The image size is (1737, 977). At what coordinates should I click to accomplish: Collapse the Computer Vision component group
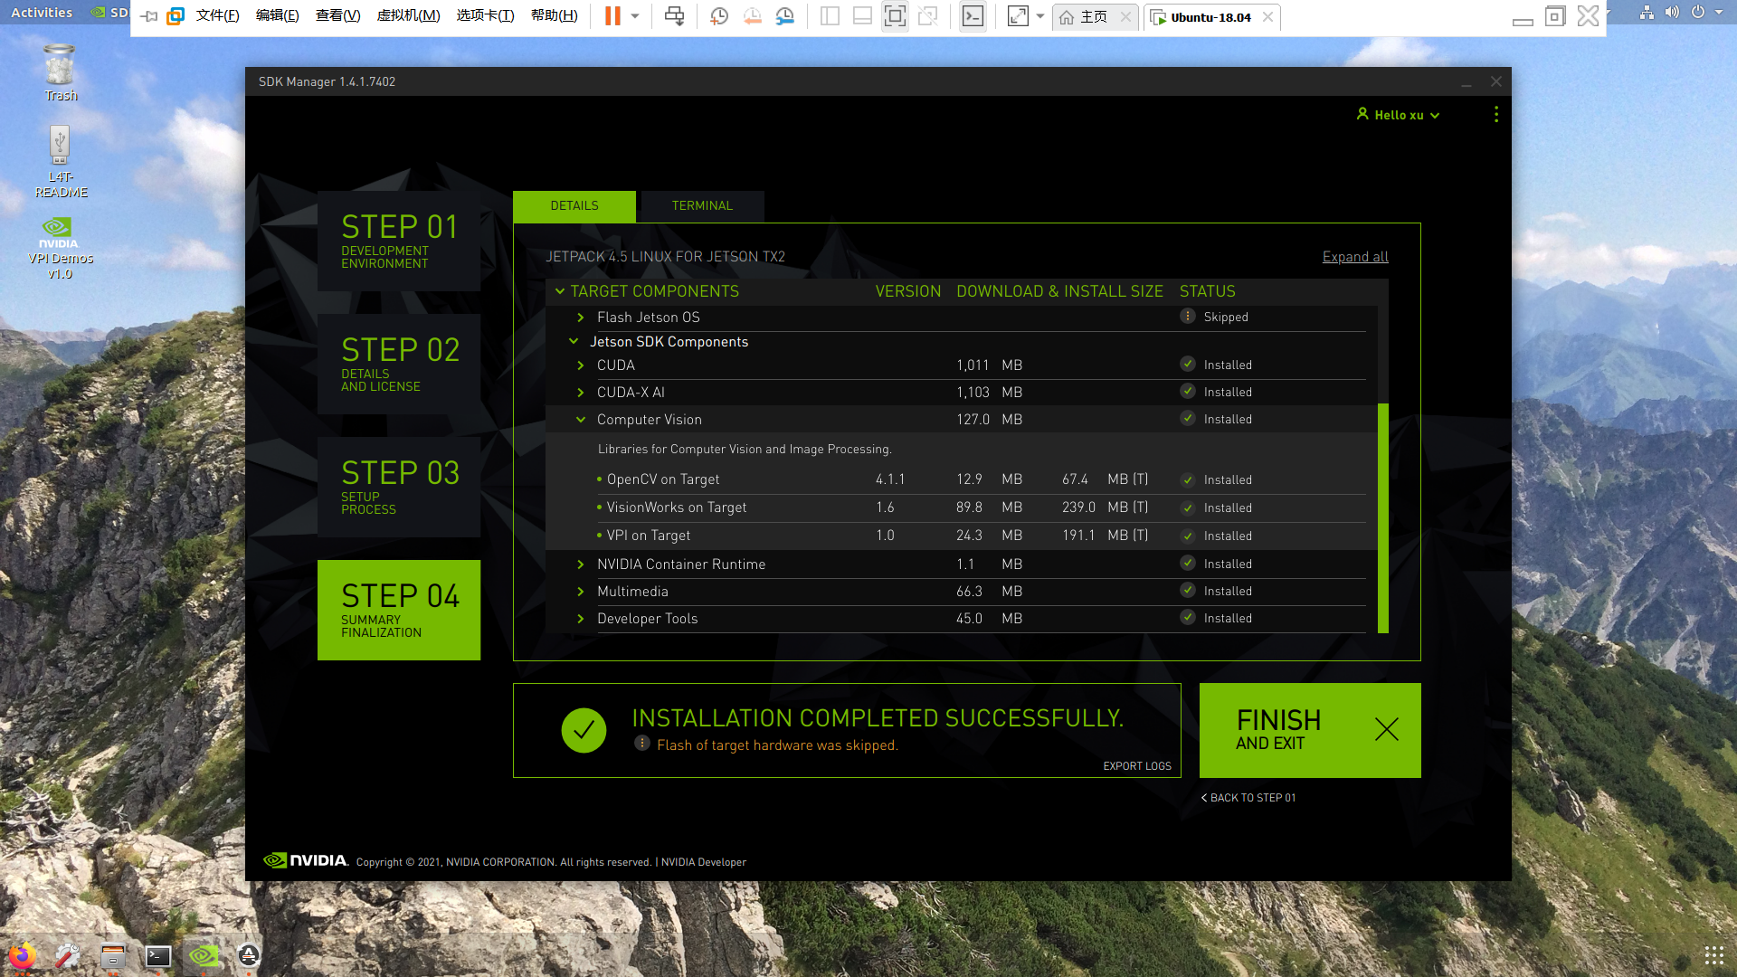(x=581, y=420)
